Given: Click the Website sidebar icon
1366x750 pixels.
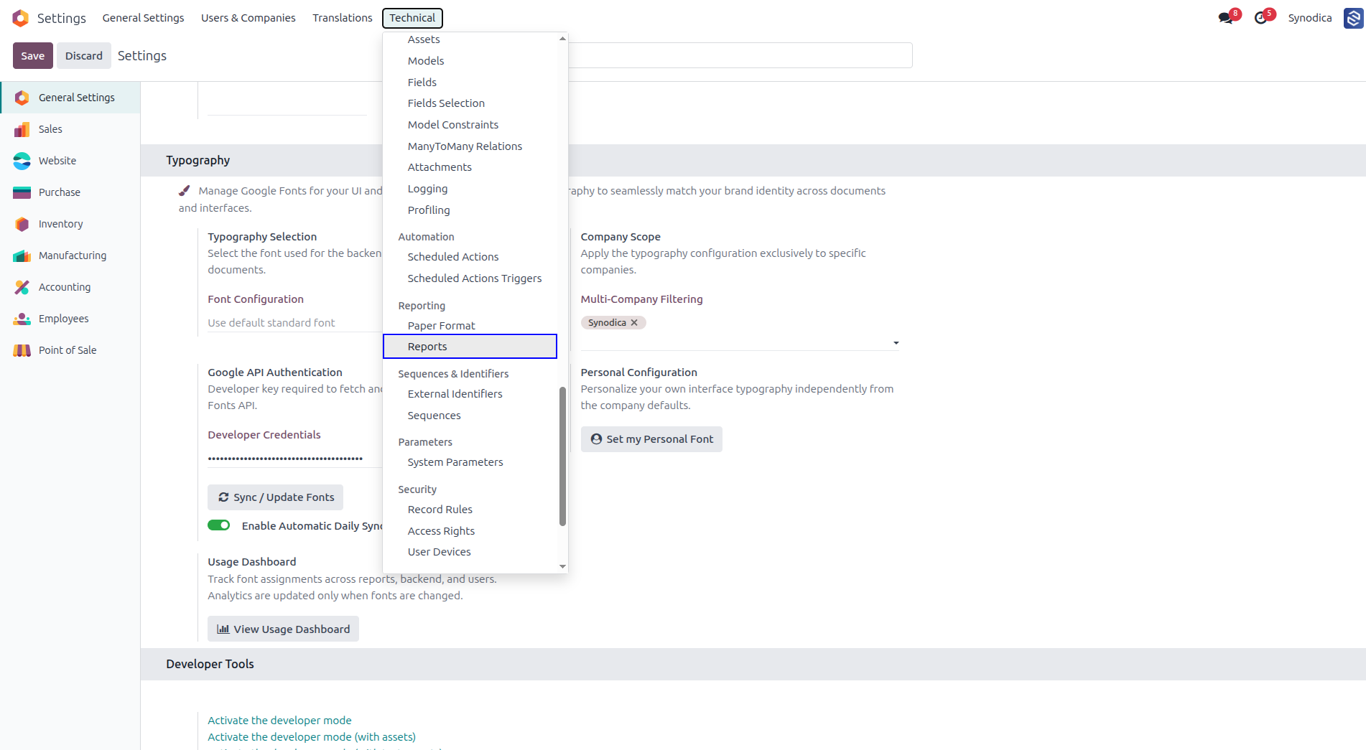Looking at the screenshot, I should coord(22,161).
